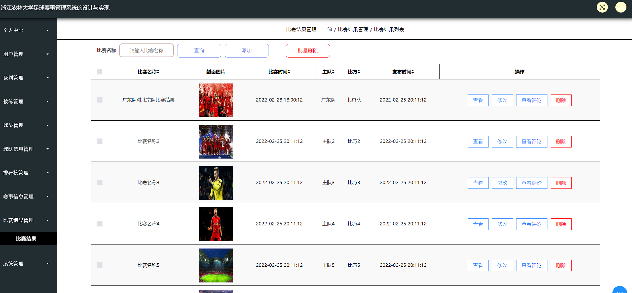Expand 裁判管理 sidebar menu

pos(26,78)
